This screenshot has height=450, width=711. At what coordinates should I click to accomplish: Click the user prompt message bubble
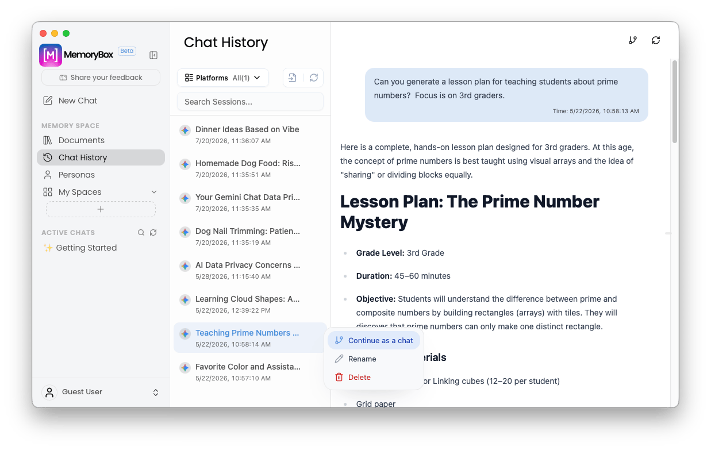[506, 95]
